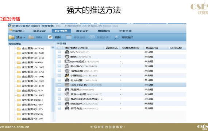Click the avatar beside account 185614177
Viewport: 208px width, 131px height.
67,71
